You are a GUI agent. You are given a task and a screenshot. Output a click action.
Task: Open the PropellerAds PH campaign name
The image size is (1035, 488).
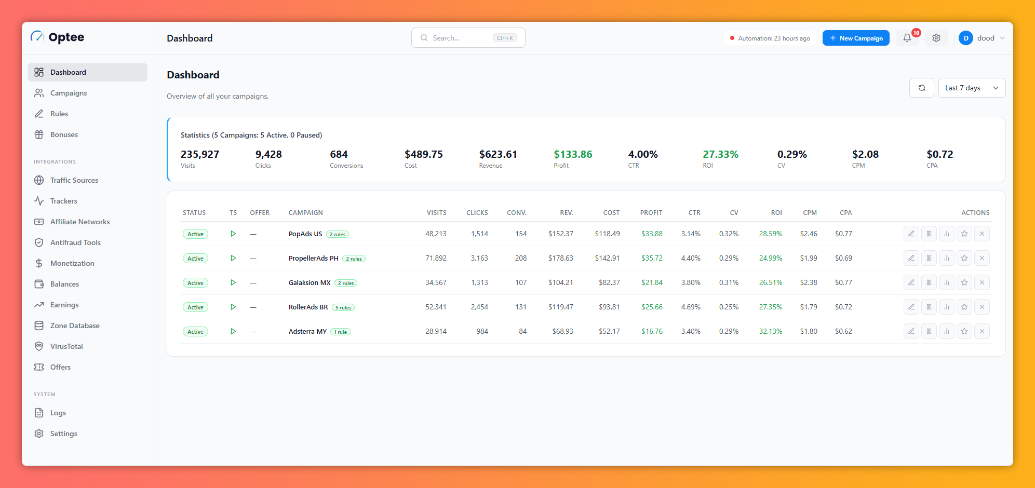click(x=313, y=258)
